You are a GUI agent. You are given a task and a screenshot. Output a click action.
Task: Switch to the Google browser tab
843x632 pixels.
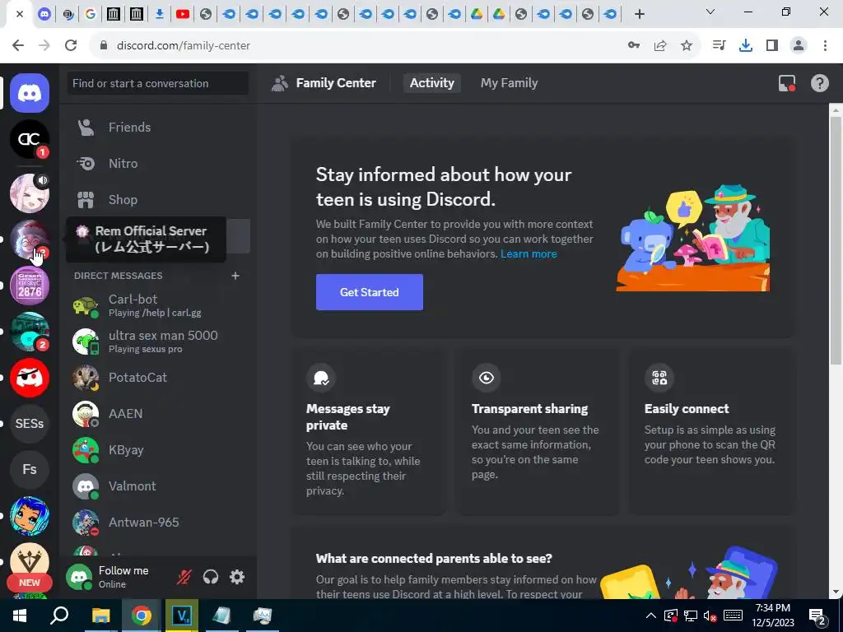click(x=91, y=14)
